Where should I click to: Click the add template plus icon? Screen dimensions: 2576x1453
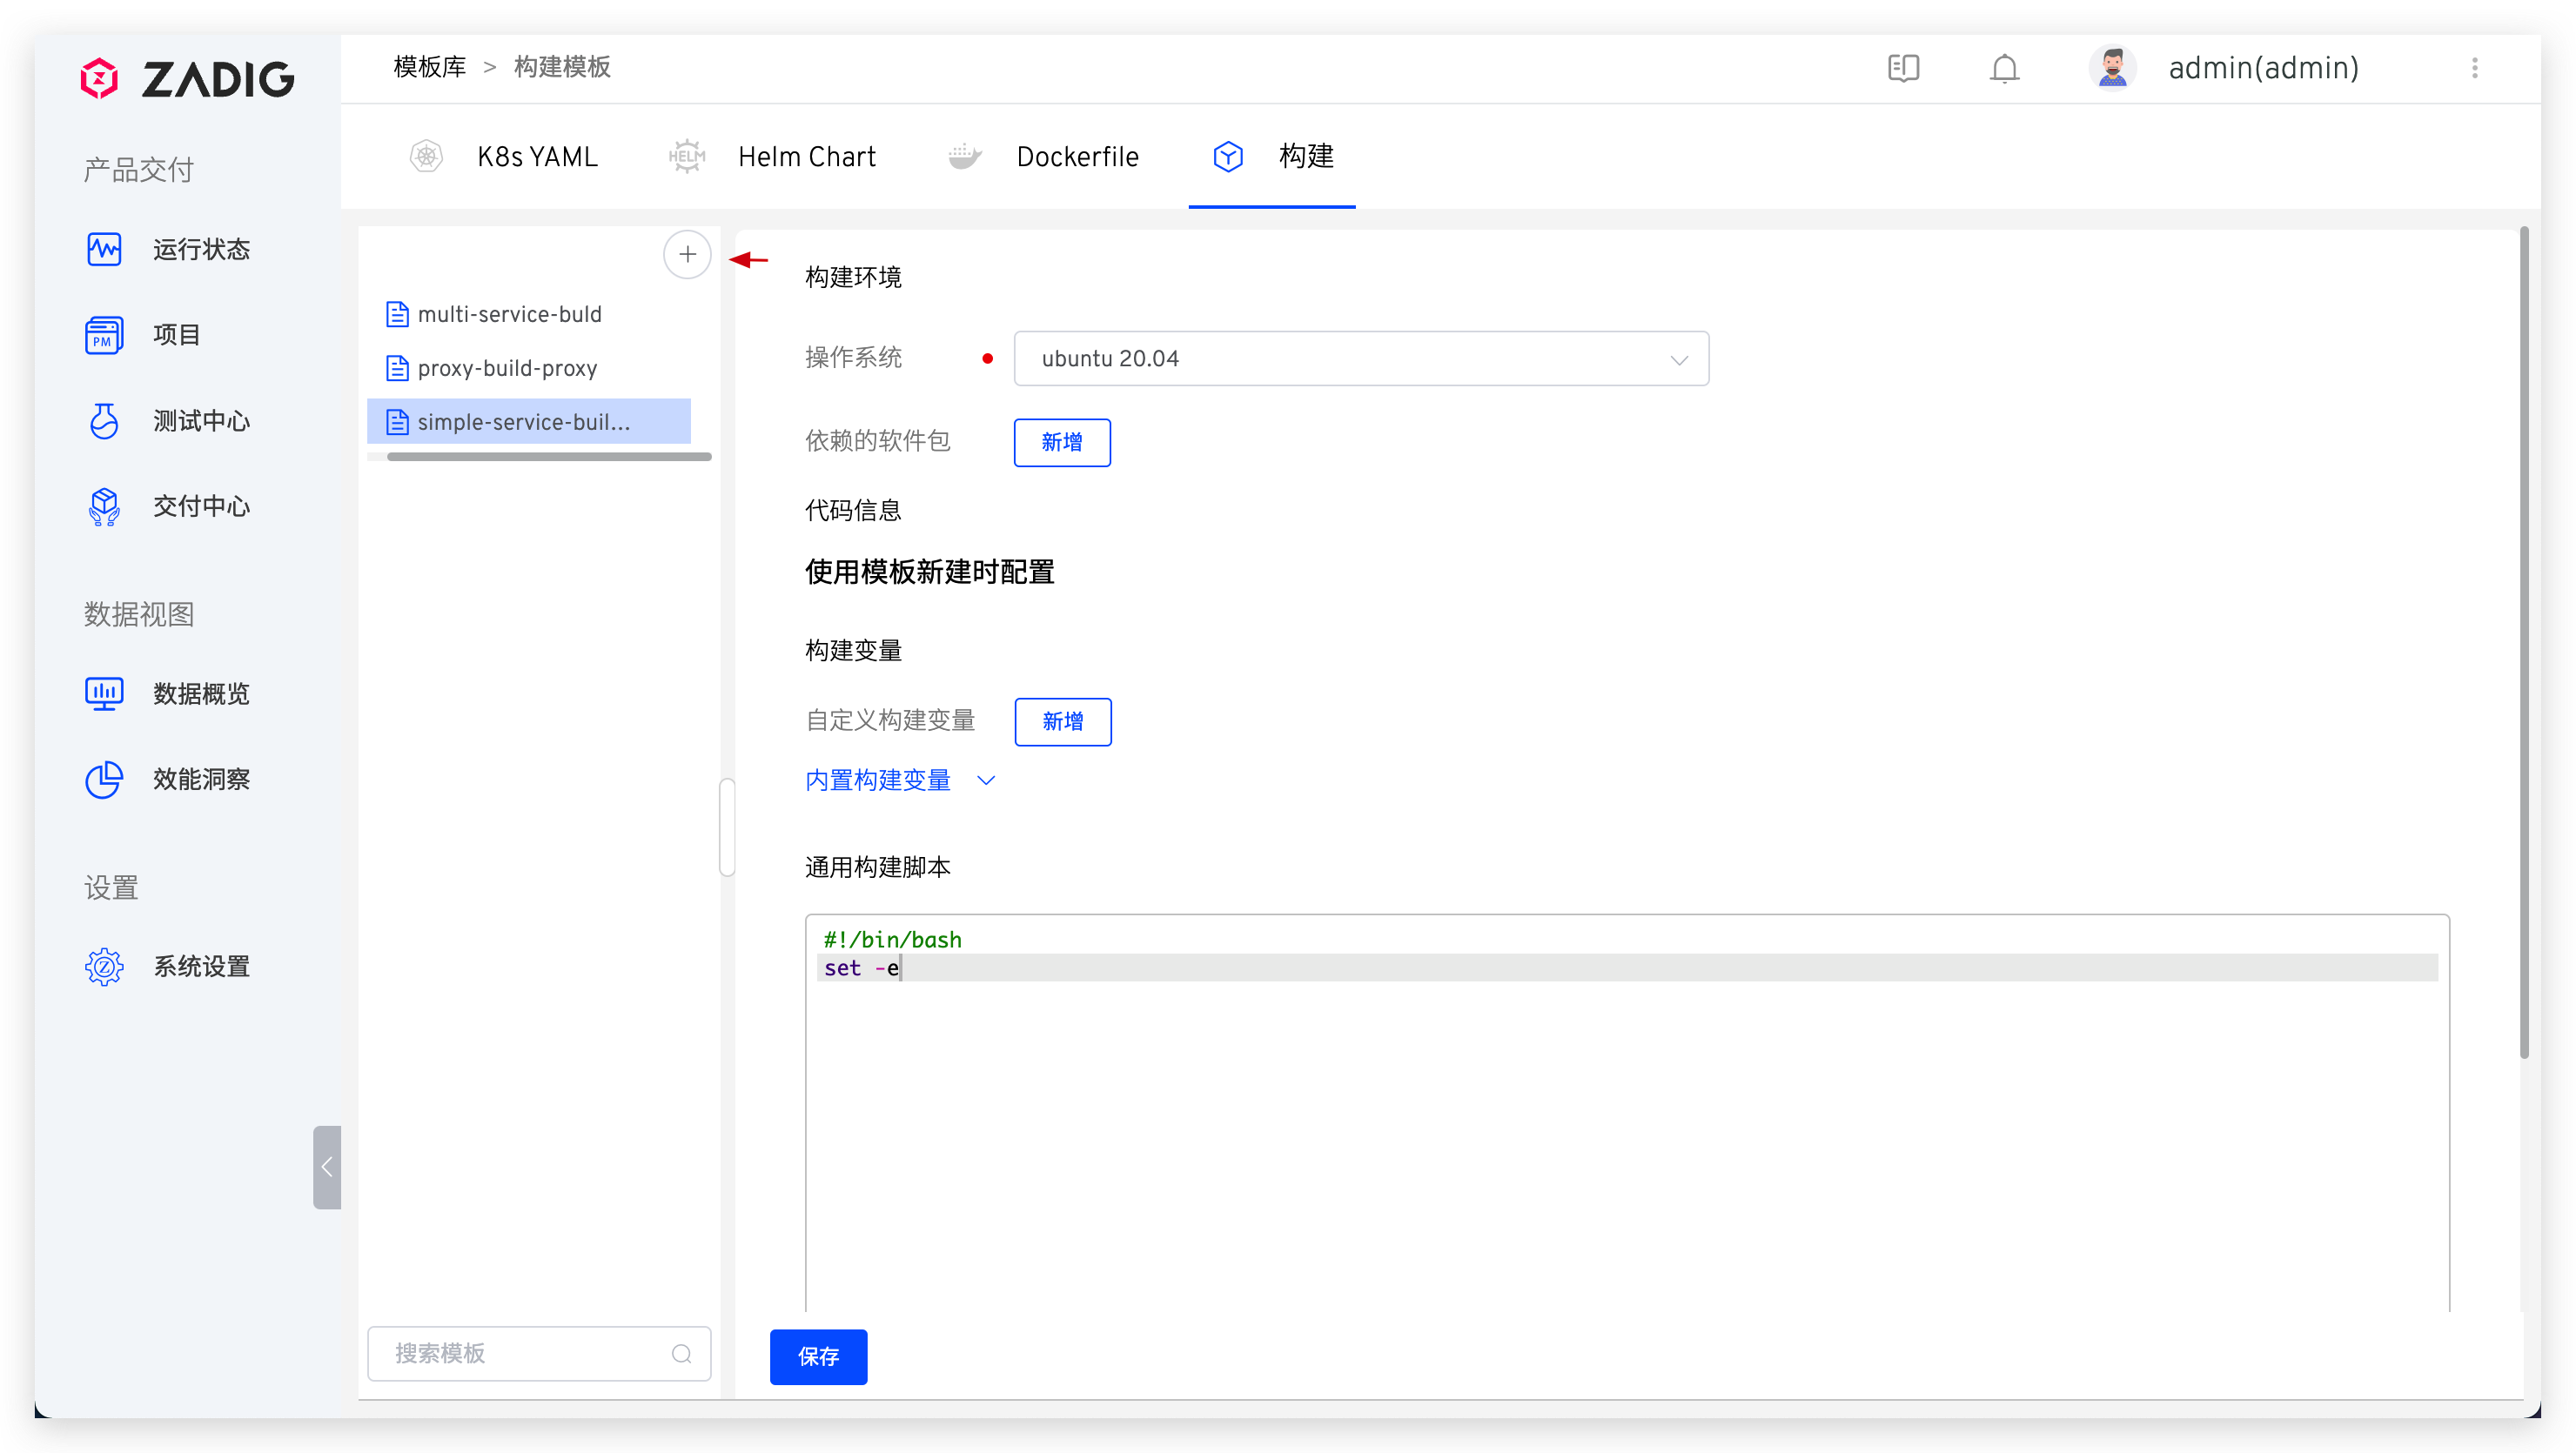click(x=687, y=255)
